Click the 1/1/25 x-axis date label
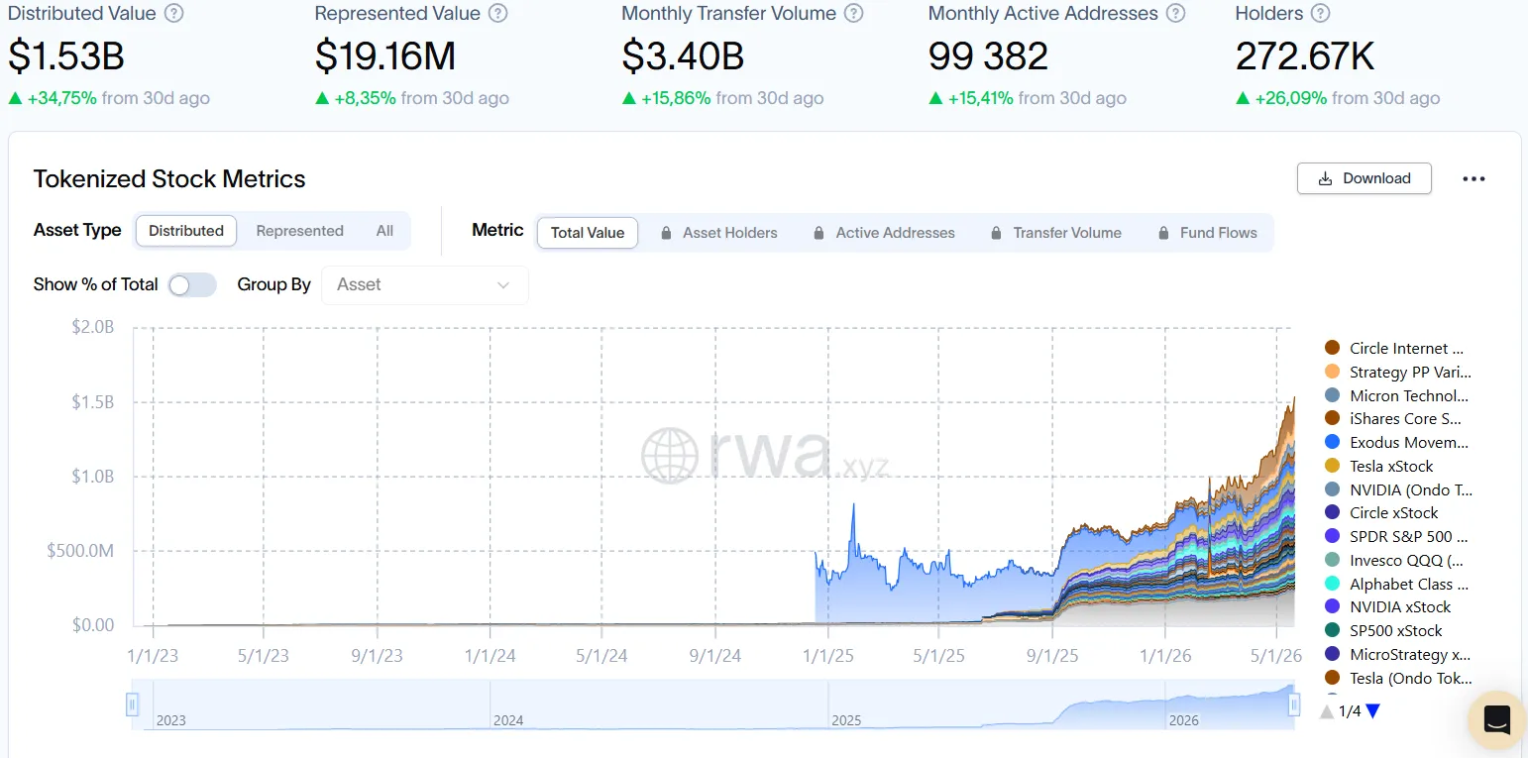This screenshot has height=758, width=1528. [x=827, y=656]
